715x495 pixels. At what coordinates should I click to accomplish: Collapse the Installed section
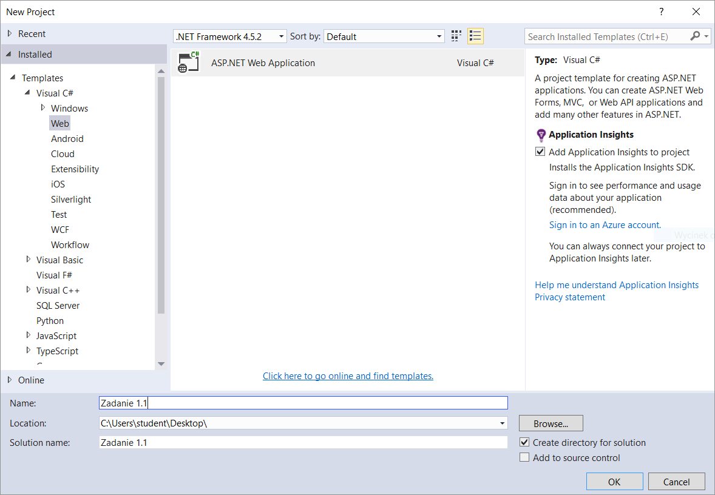tap(8, 54)
